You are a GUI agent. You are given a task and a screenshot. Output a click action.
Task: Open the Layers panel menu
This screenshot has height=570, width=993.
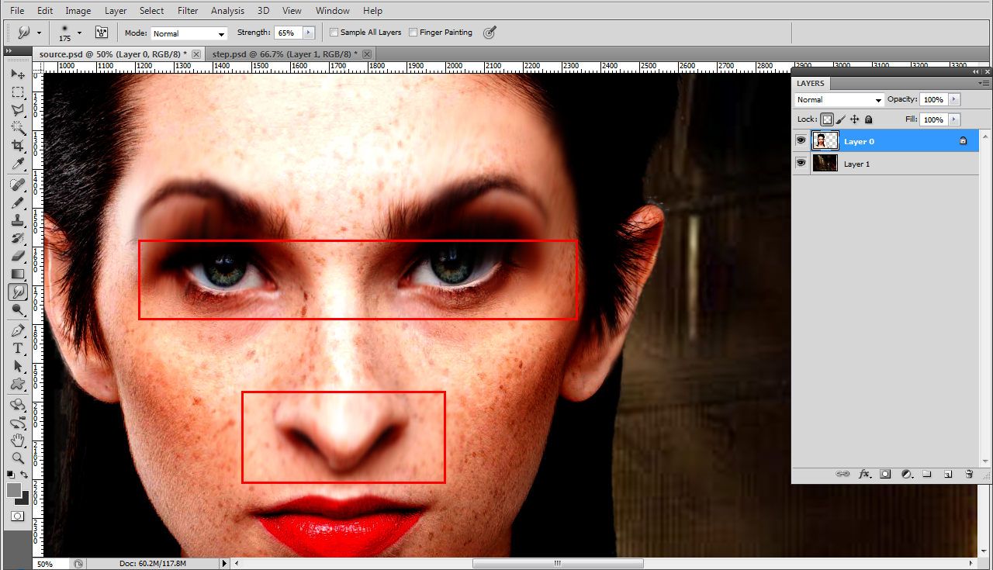point(984,83)
